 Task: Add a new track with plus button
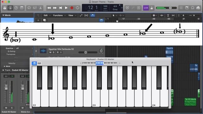[x=38, y=20]
